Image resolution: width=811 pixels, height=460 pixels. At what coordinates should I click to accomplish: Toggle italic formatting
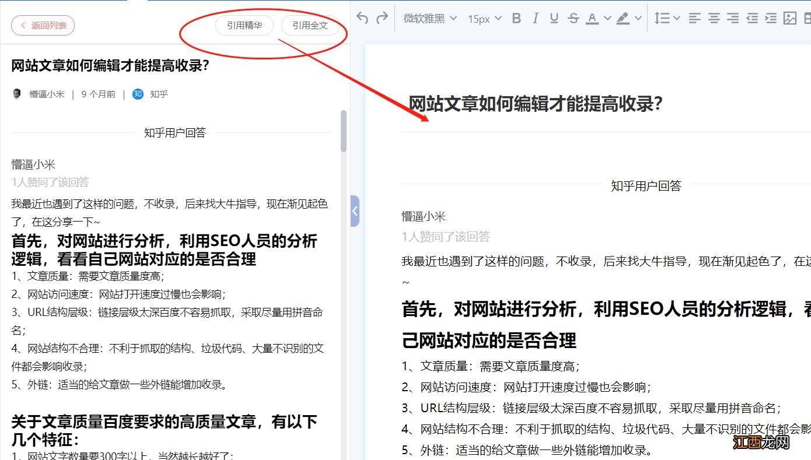[535, 19]
